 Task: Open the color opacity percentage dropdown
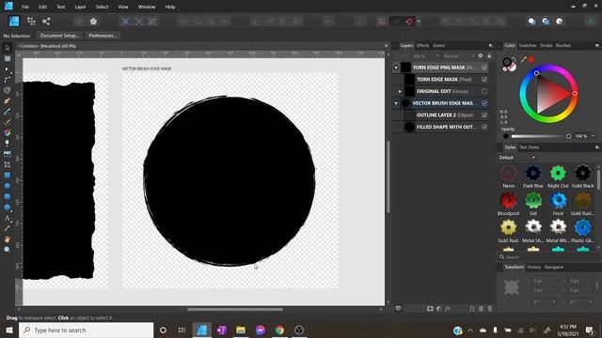(x=594, y=136)
